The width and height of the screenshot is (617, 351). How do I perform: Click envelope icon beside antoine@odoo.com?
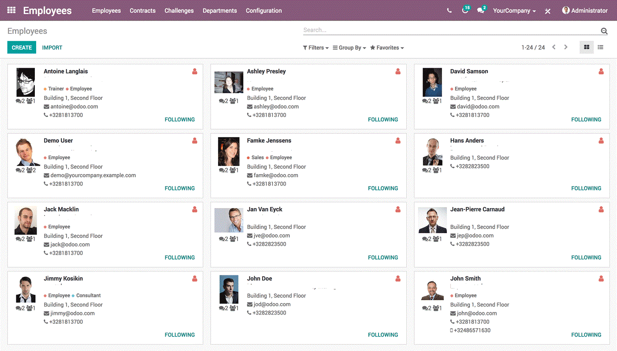point(46,106)
